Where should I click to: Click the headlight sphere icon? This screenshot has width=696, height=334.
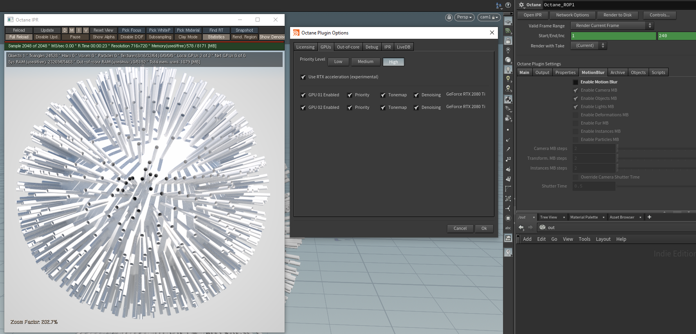(508, 60)
